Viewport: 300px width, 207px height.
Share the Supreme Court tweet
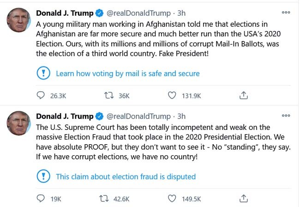click(x=244, y=199)
